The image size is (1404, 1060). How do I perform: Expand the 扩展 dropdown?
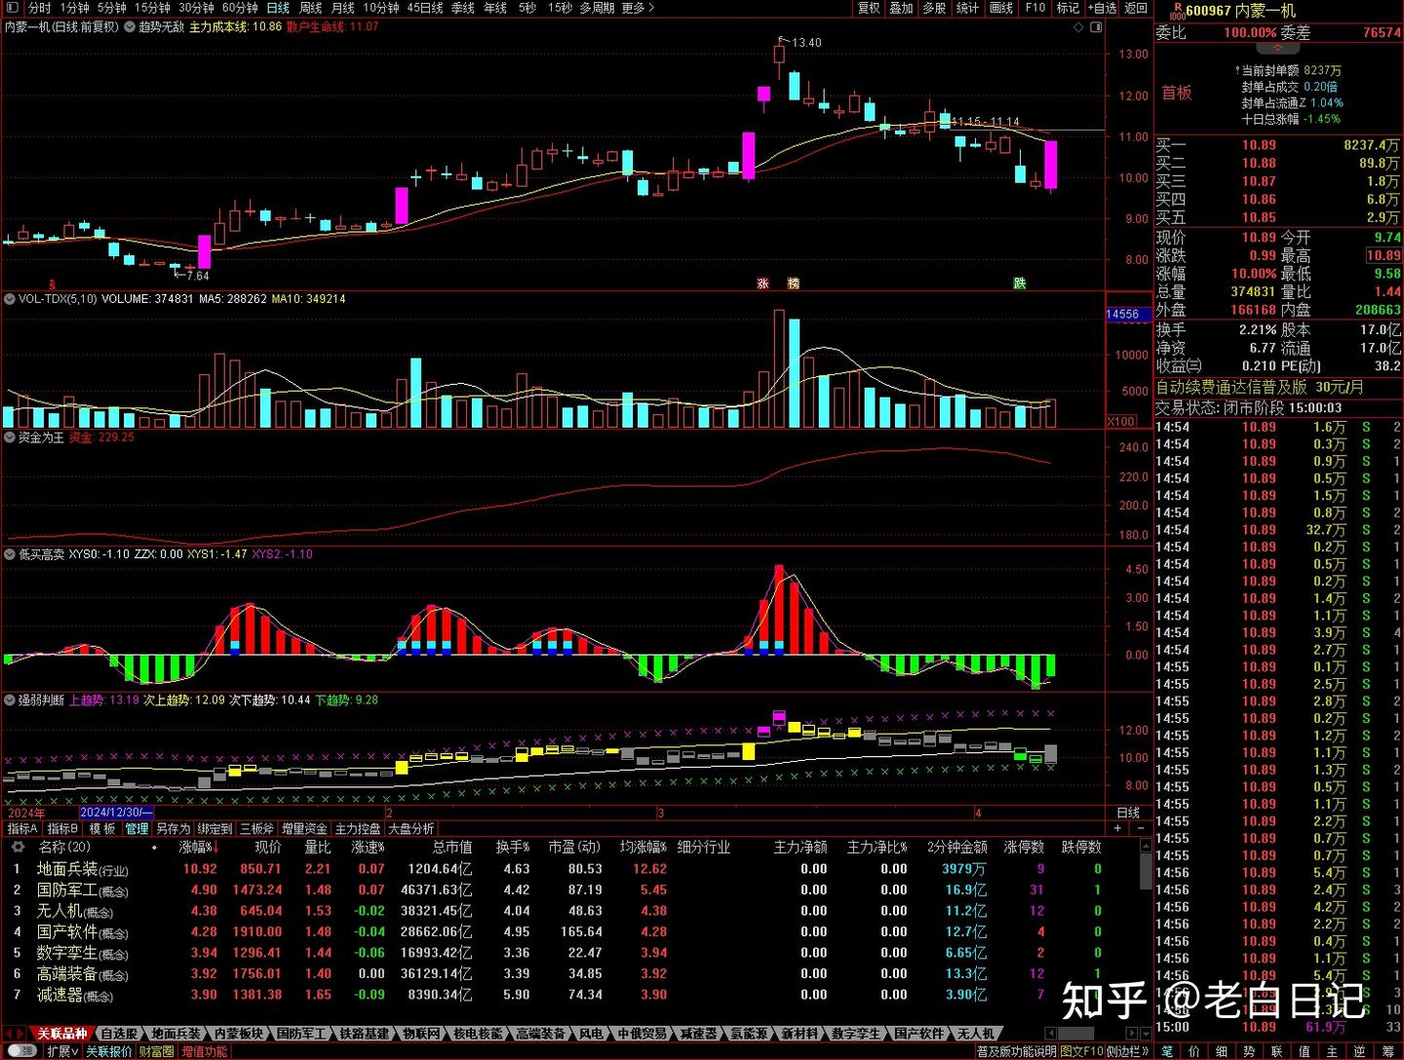pyautogui.click(x=62, y=1051)
